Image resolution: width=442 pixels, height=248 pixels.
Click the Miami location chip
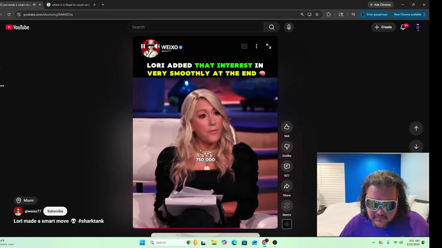[x=25, y=200]
